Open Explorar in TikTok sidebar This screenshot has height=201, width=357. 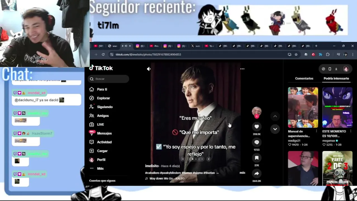pyautogui.click(x=100, y=98)
